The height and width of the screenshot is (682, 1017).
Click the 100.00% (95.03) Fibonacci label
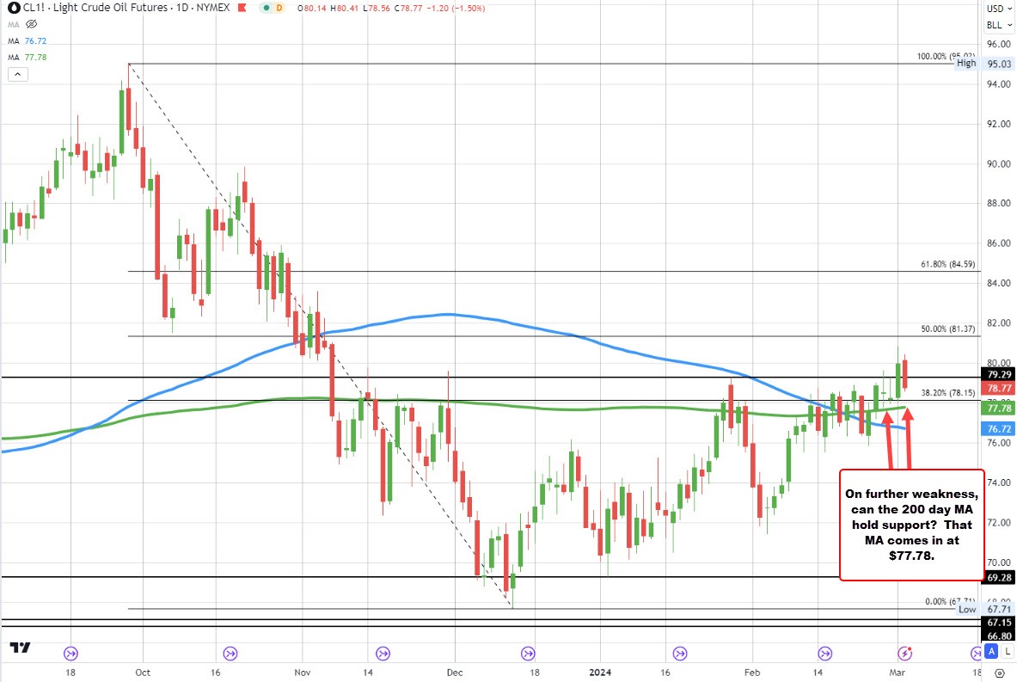[x=946, y=57]
